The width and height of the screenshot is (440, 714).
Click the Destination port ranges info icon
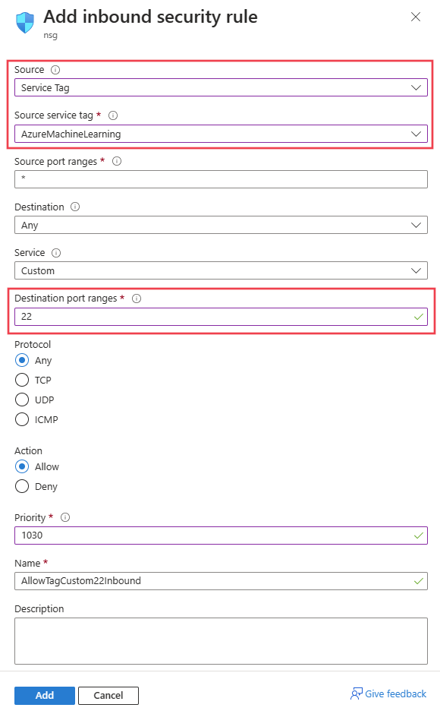(x=137, y=299)
